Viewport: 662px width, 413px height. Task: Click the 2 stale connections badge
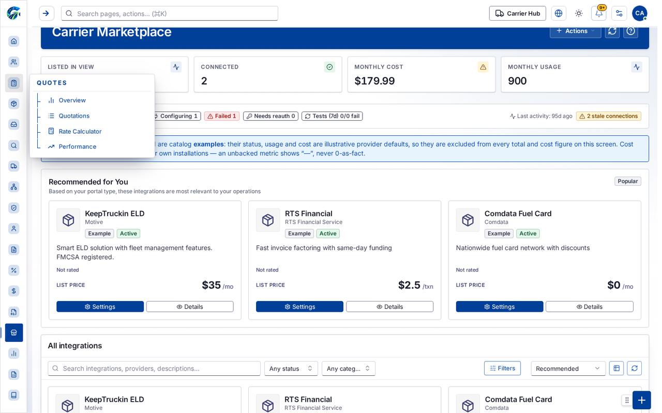coord(609,116)
